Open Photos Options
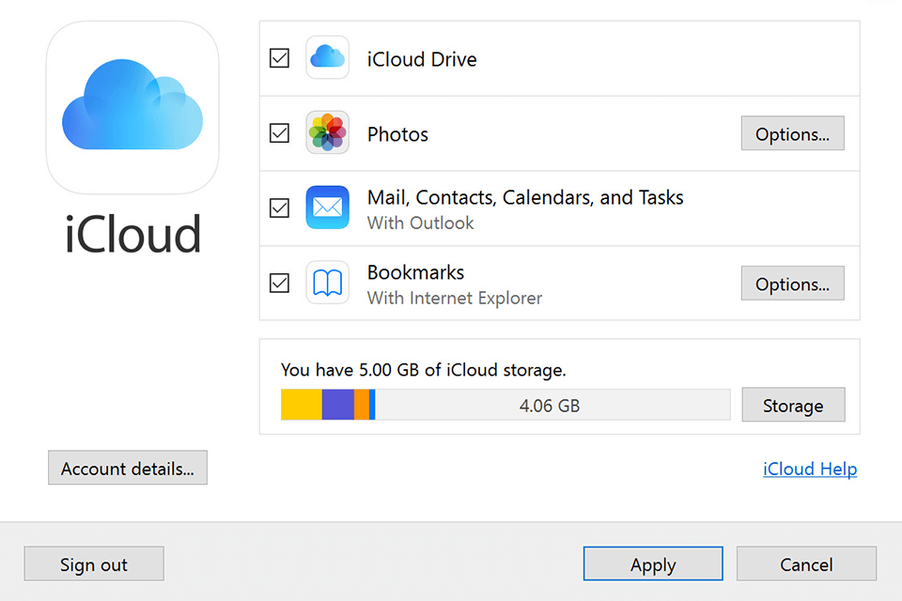This screenshot has width=902, height=601. (x=792, y=134)
